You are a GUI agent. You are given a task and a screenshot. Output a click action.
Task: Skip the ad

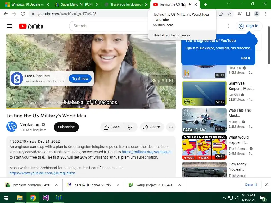[162, 81]
